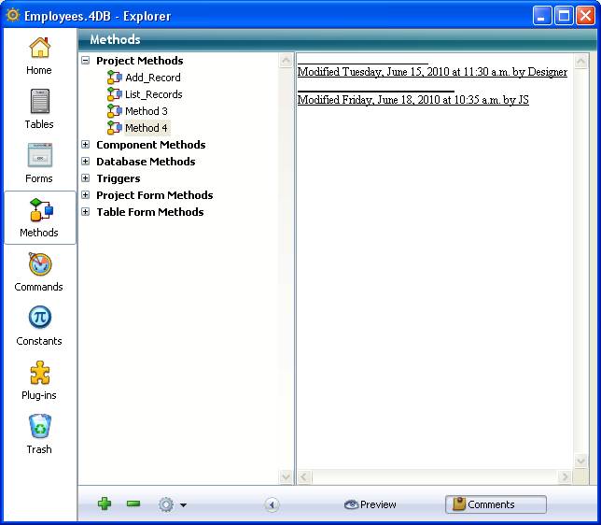Maximize the Explorer window

[x=564, y=16]
